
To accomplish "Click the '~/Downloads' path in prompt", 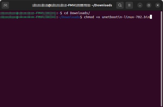I will 69,17.
